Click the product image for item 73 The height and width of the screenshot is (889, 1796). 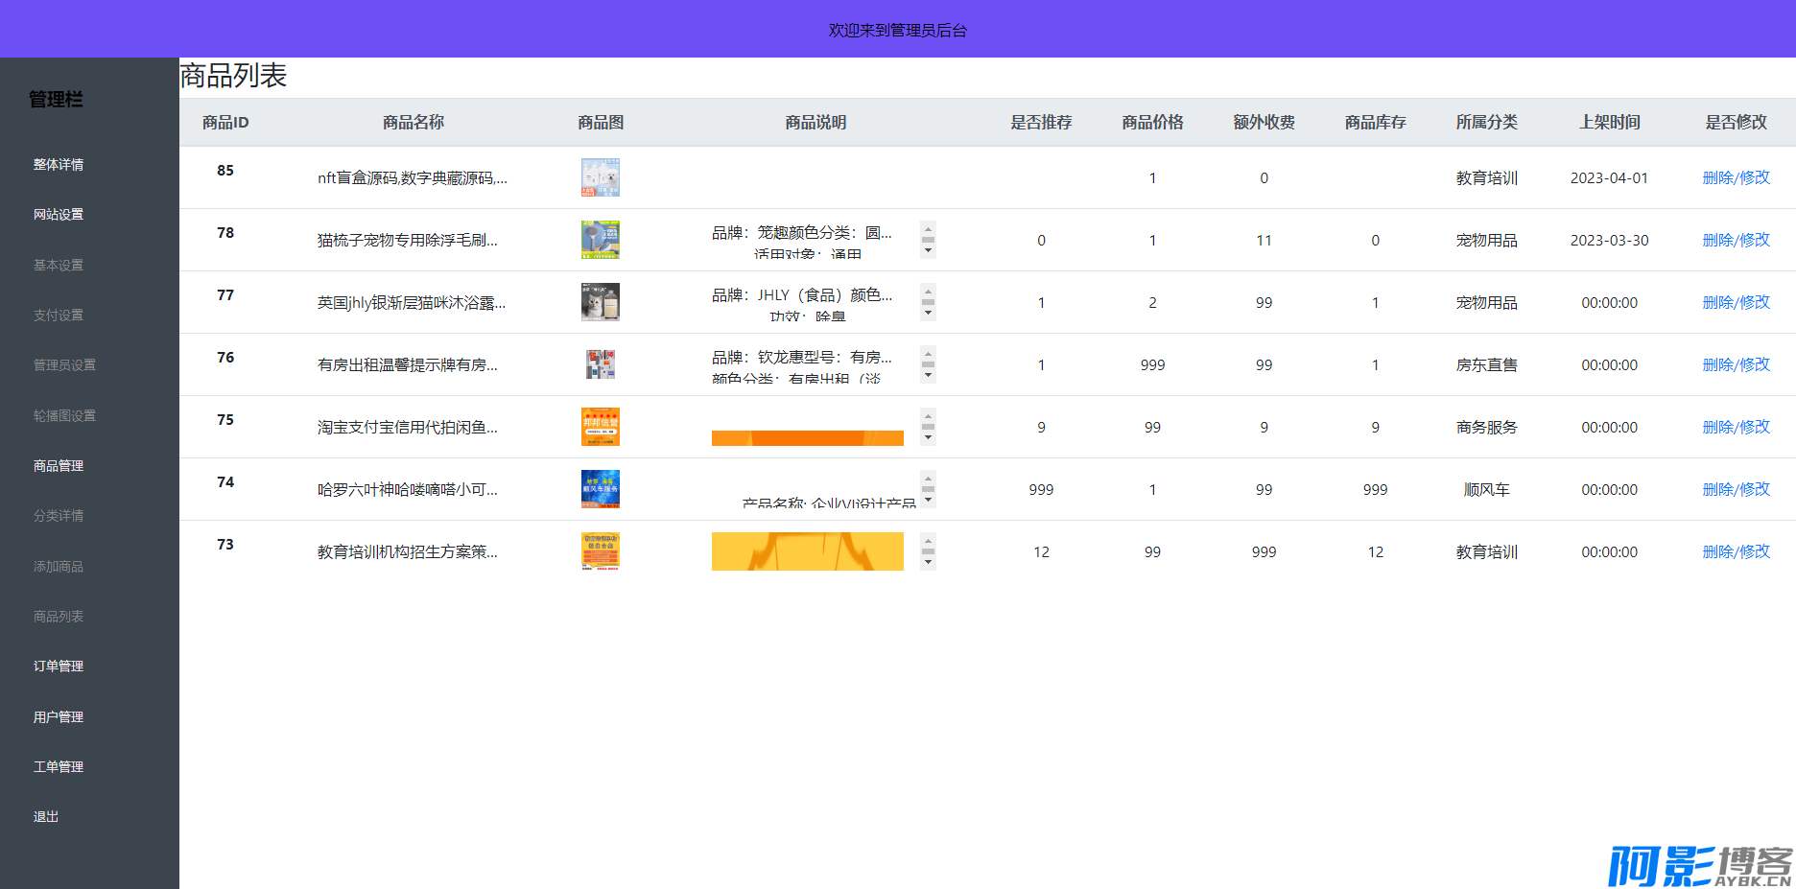point(600,551)
